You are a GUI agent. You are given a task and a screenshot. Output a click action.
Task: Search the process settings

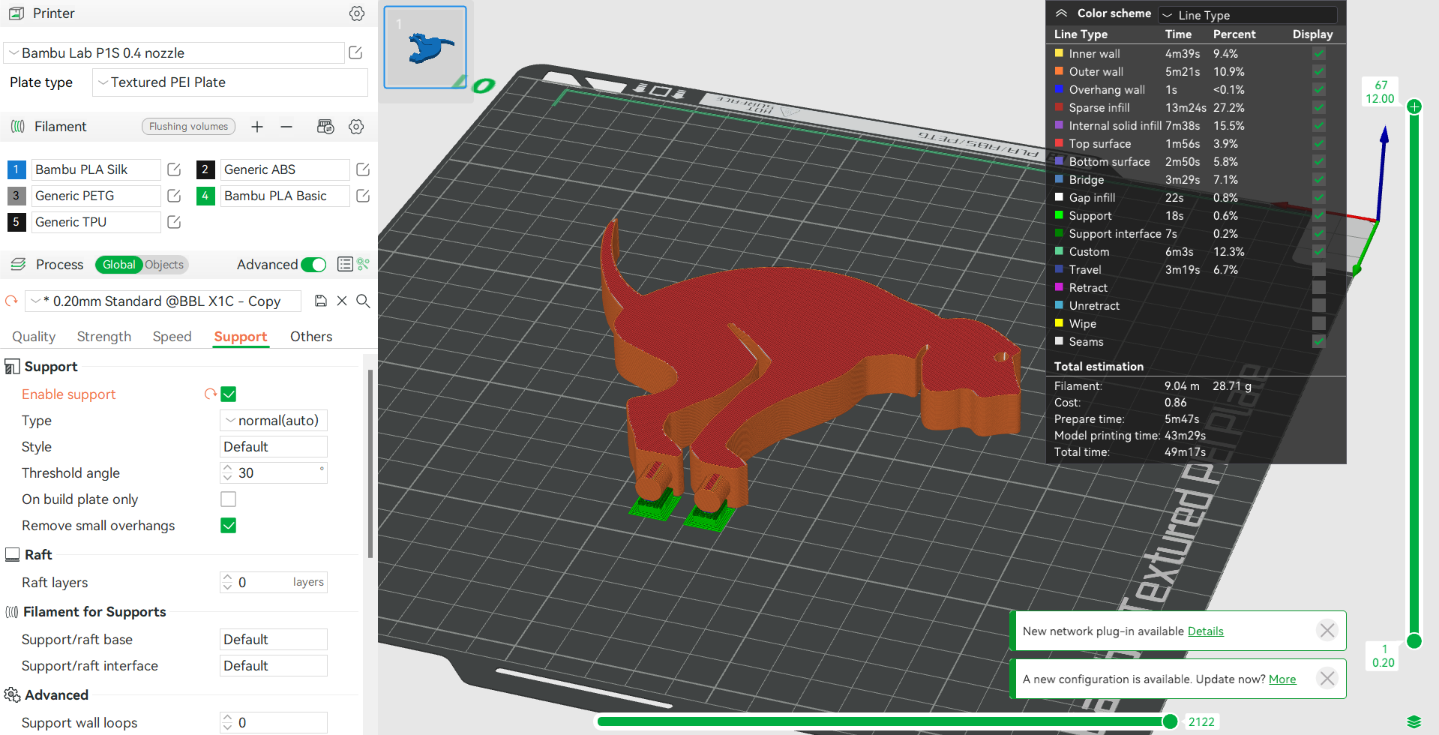point(363,301)
